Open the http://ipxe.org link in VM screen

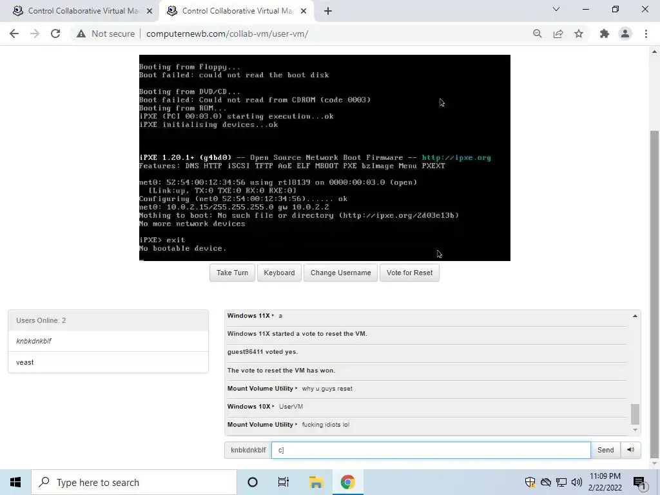pyautogui.click(x=456, y=157)
